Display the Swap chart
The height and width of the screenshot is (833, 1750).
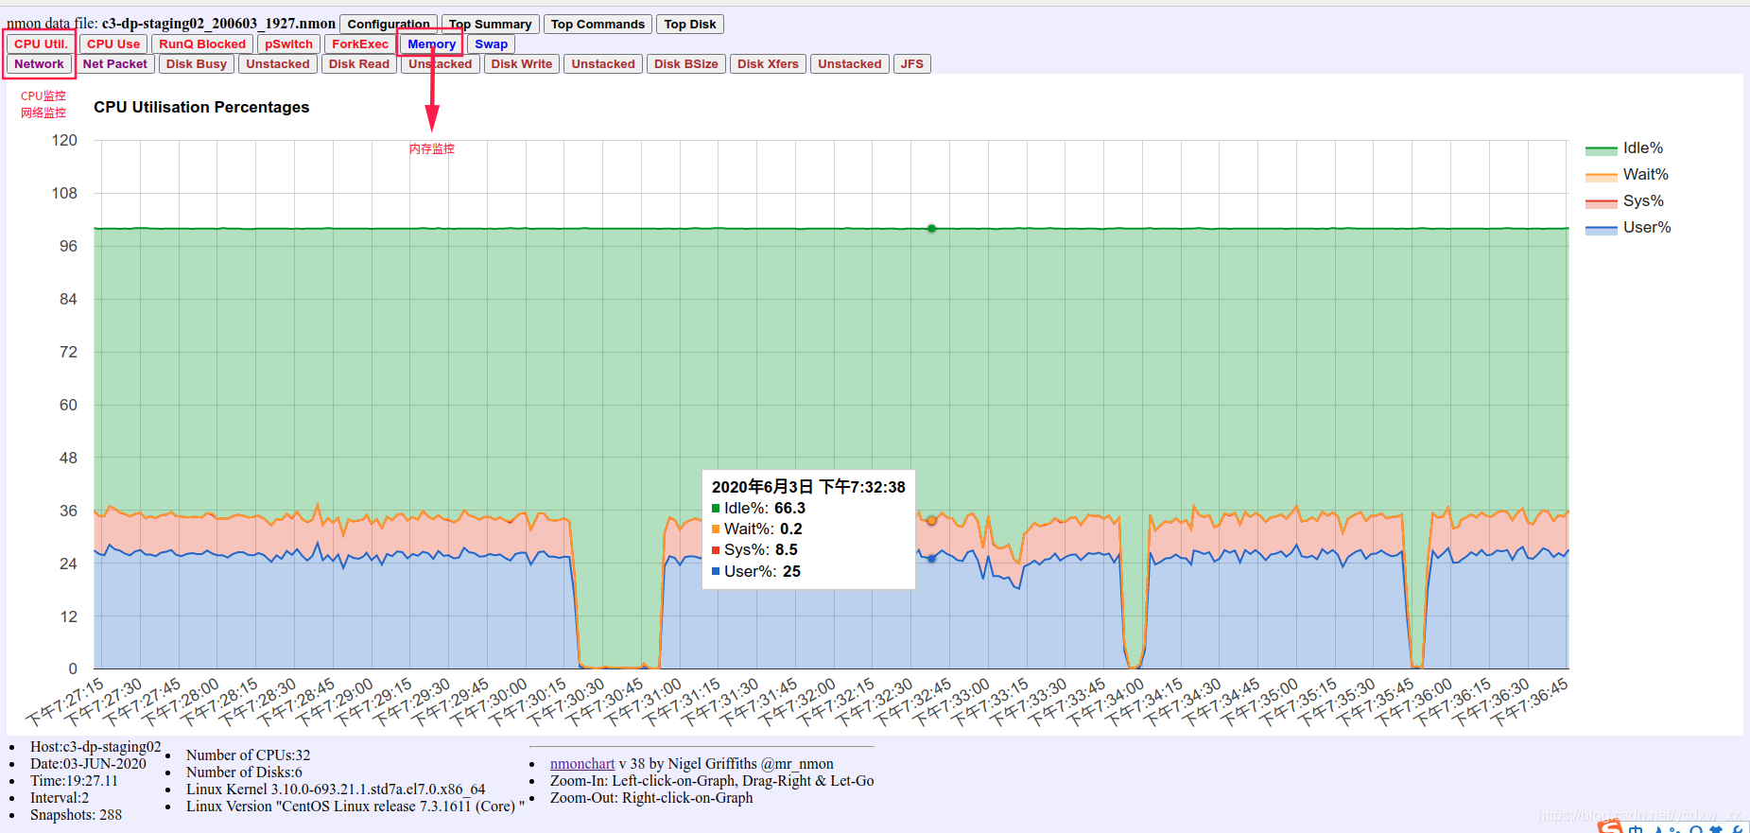click(x=492, y=44)
